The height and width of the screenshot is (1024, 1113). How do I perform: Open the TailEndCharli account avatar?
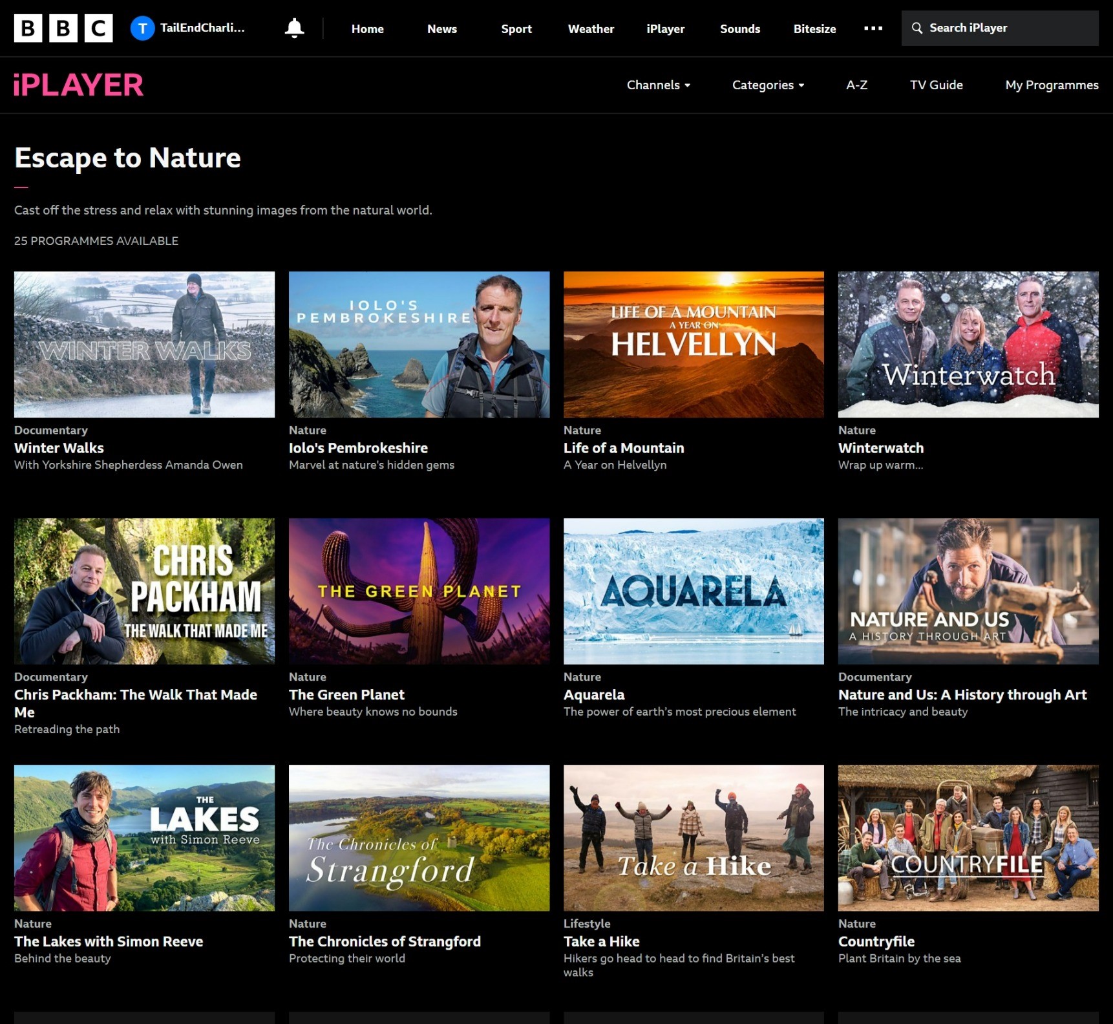142,28
